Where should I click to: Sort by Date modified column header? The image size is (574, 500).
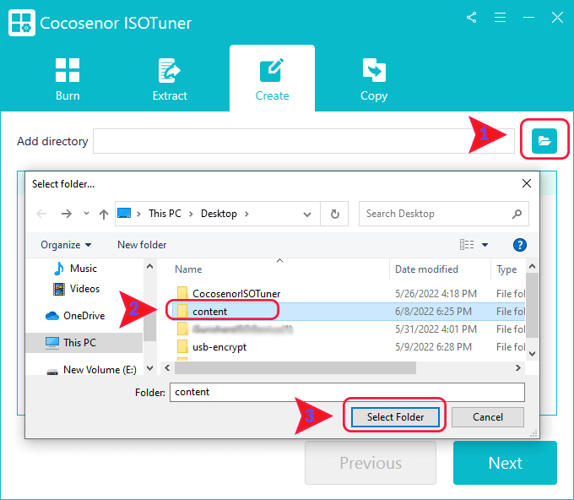[x=426, y=269]
